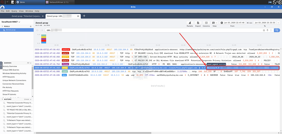Screen dimensions: 282x134
Task: Close the "Potential Corpora..." tab
Action: (x=43, y=16)
